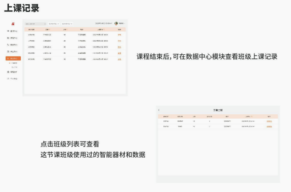The width and height of the screenshot is (291, 192).
Task: Select the grey second sub-item under 数据中心
Action: (14, 67)
